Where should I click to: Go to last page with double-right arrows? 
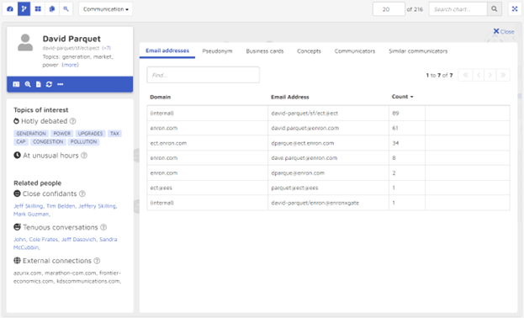pyautogui.click(x=503, y=75)
